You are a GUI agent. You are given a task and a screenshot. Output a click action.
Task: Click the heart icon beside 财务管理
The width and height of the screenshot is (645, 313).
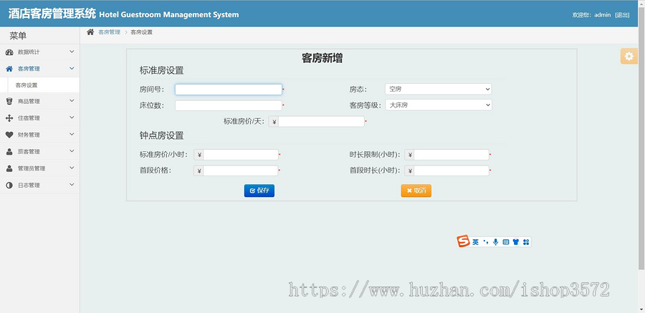pyautogui.click(x=9, y=135)
